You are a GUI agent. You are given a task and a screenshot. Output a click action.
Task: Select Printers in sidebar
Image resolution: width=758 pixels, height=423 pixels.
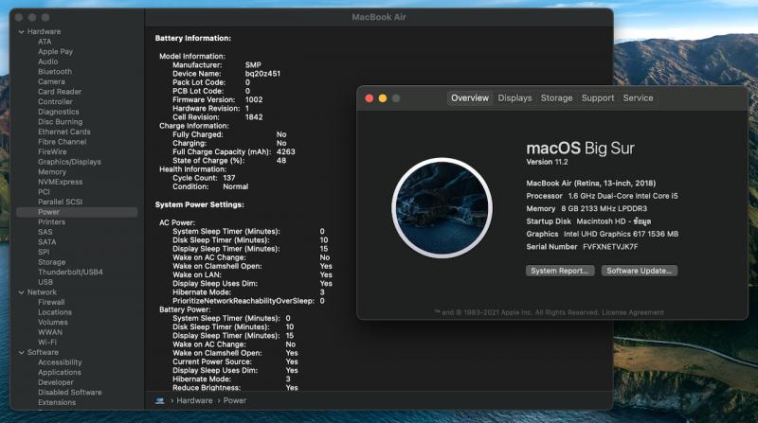pyautogui.click(x=51, y=222)
